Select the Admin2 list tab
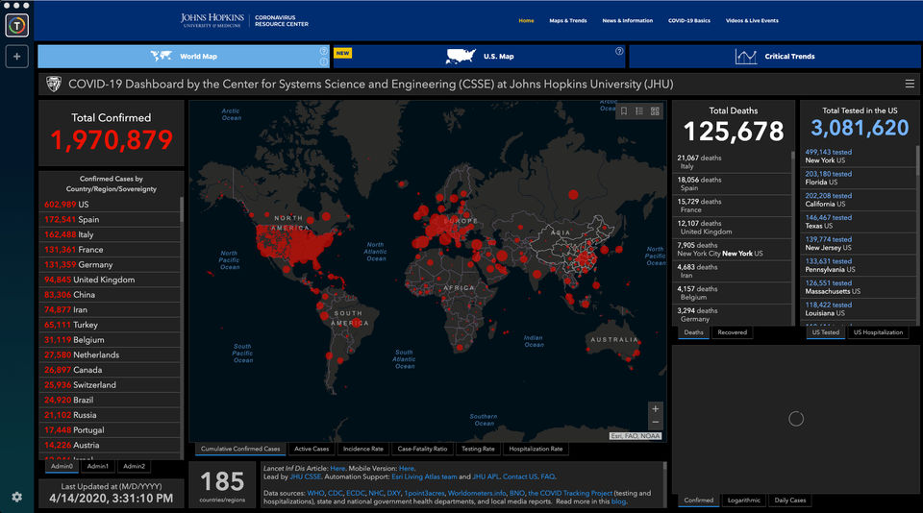923x513 pixels. (x=135, y=467)
